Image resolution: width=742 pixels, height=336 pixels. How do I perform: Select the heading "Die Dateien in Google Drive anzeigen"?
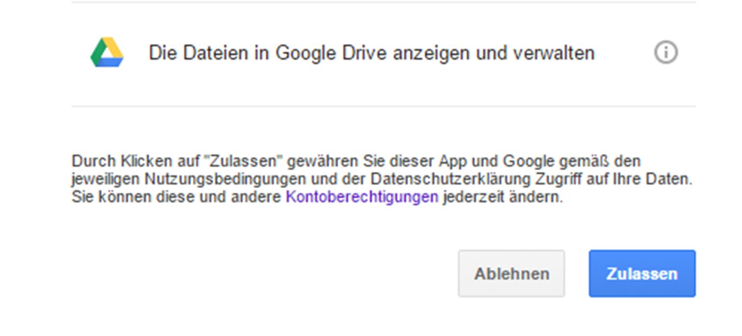coord(371,52)
